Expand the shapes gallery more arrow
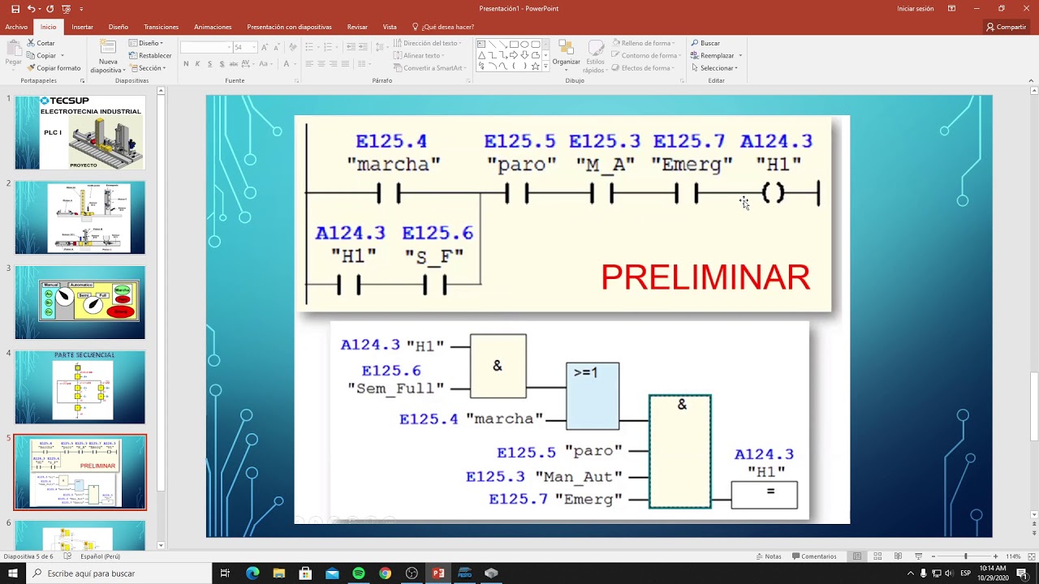 (x=545, y=68)
